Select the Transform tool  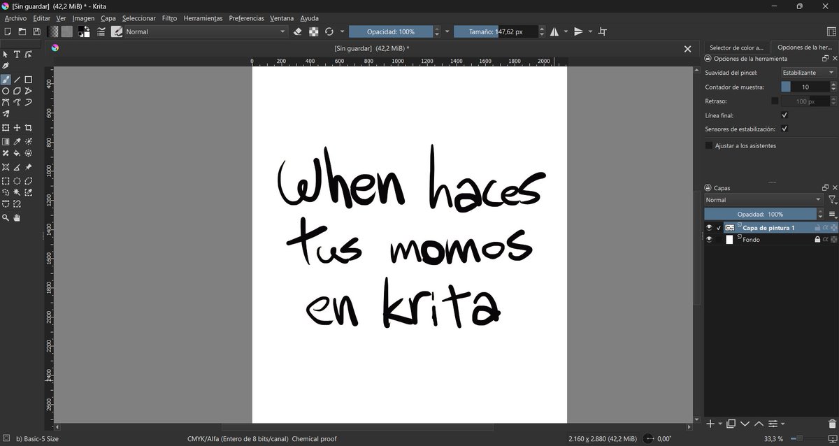6,128
